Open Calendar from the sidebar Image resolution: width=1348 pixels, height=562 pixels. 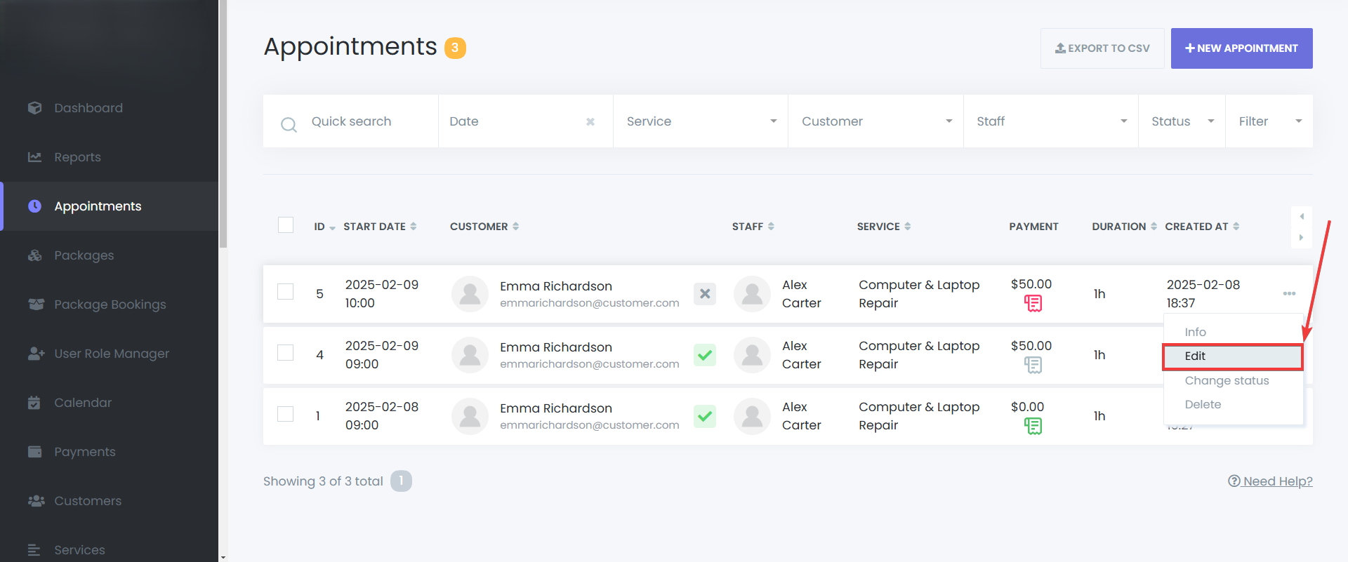[x=83, y=403]
